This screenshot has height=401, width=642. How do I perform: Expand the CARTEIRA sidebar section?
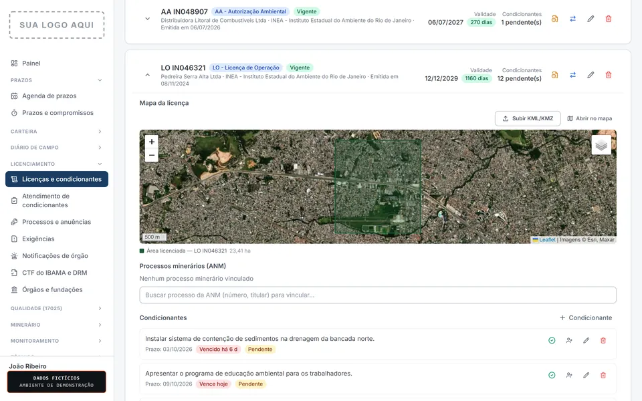coord(56,132)
